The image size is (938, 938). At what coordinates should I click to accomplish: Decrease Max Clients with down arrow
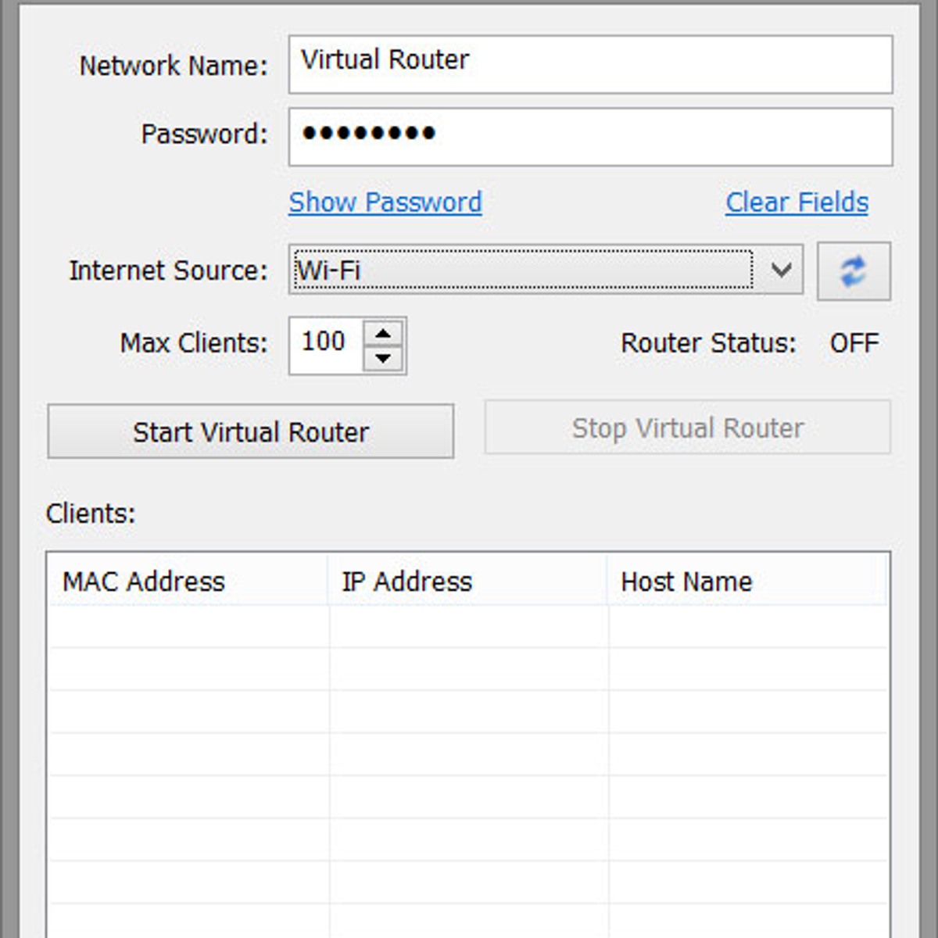coord(383,358)
